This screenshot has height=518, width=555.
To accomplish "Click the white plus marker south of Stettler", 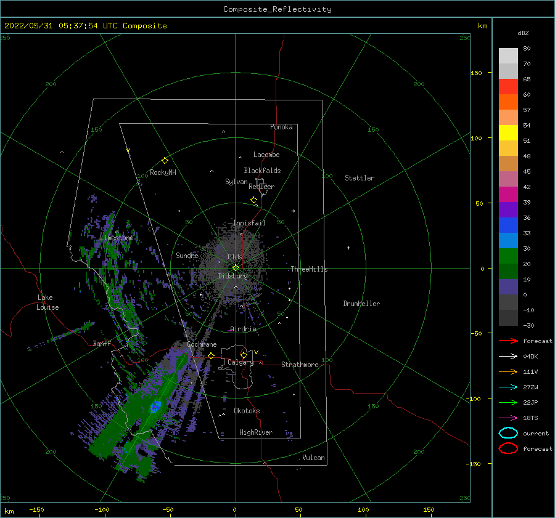I will 348,248.
